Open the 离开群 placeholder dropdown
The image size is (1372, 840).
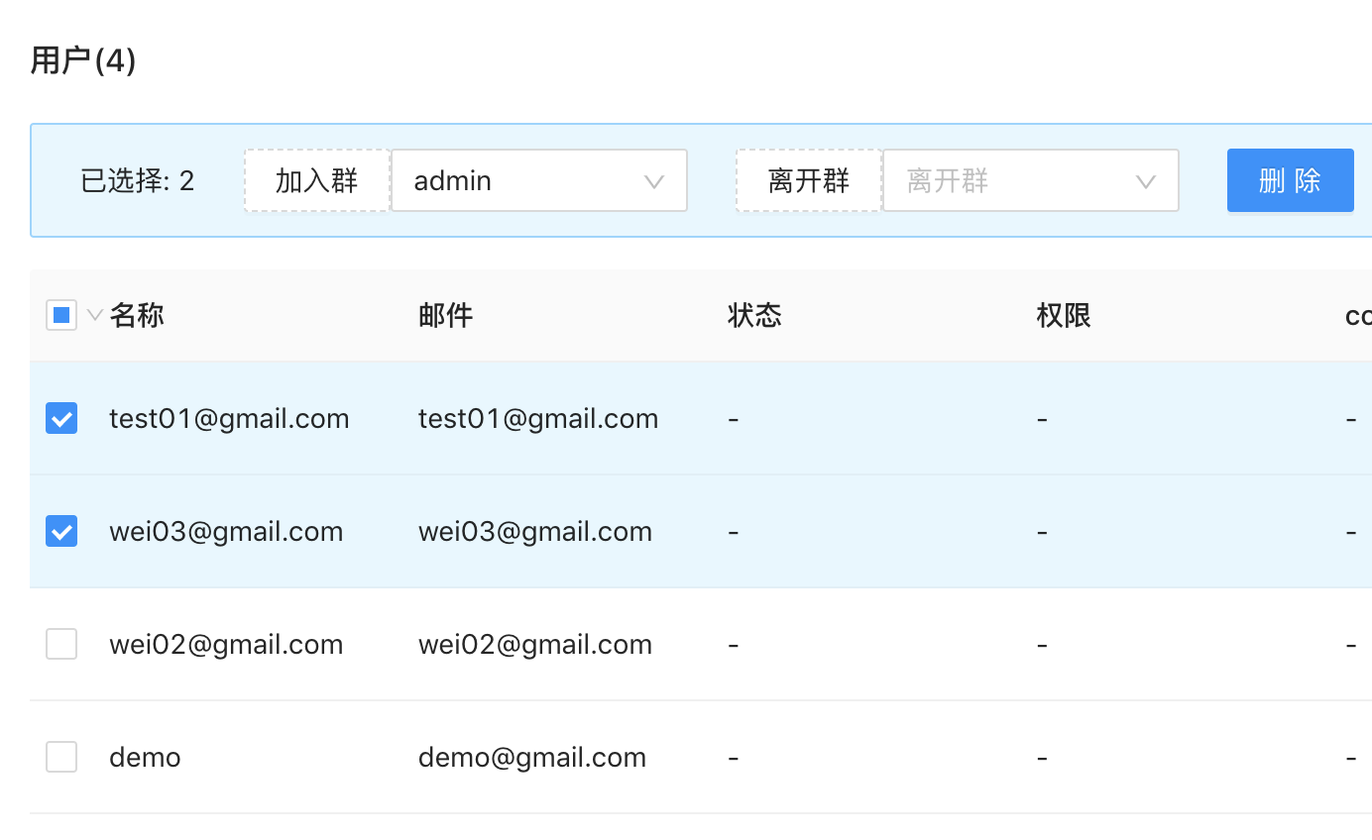(x=1031, y=180)
